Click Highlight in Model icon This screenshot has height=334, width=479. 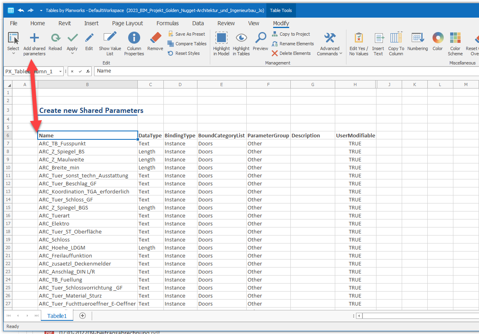[x=221, y=38]
